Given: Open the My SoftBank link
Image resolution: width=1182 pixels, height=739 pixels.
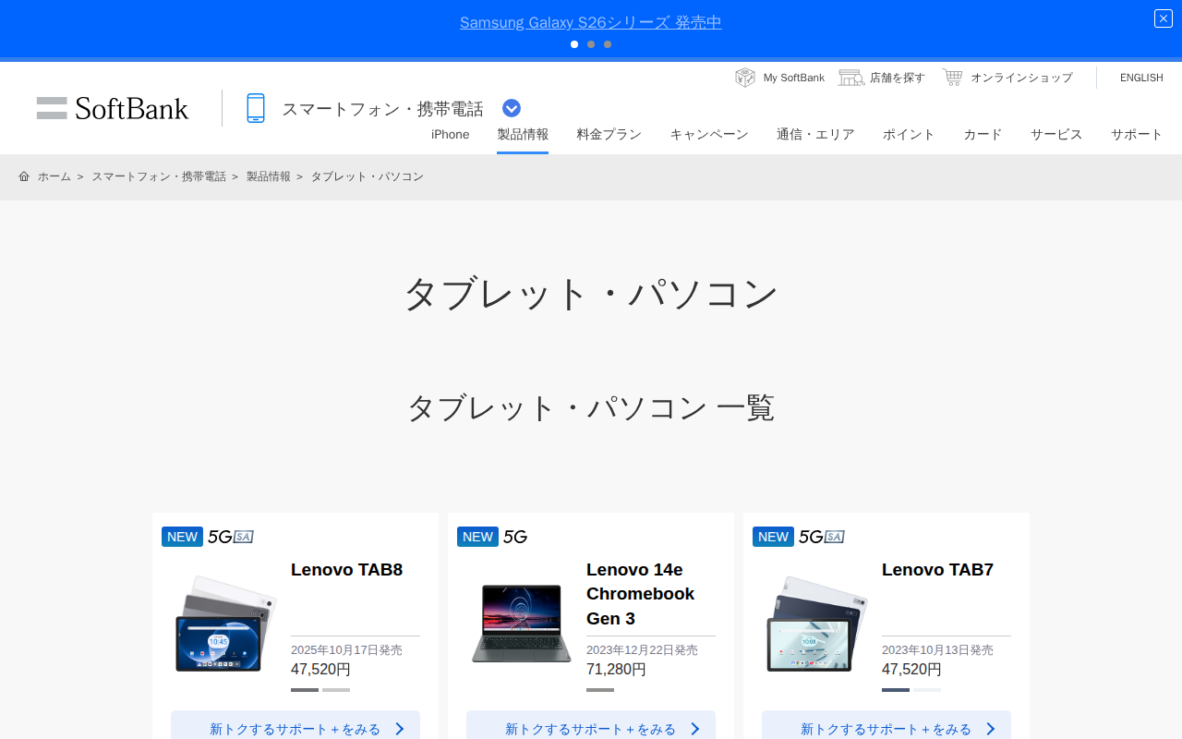Looking at the screenshot, I should click(x=793, y=78).
